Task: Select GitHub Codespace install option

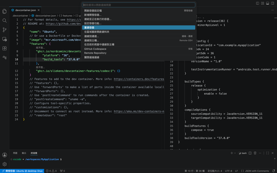Action: [x=139, y=49]
